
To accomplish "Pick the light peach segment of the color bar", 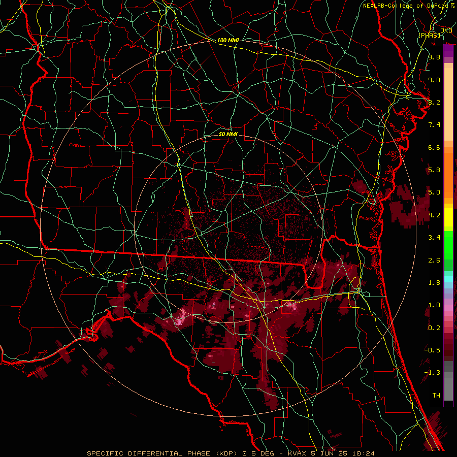I will click(x=448, y=104).
